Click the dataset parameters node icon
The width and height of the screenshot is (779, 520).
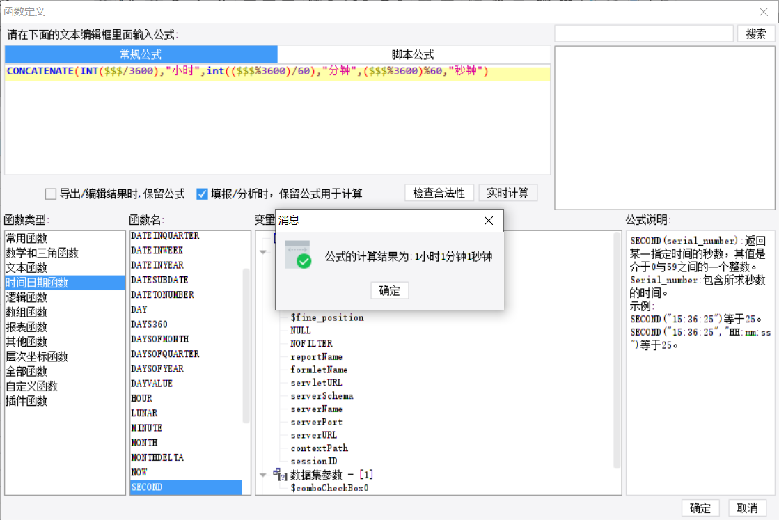280,475
